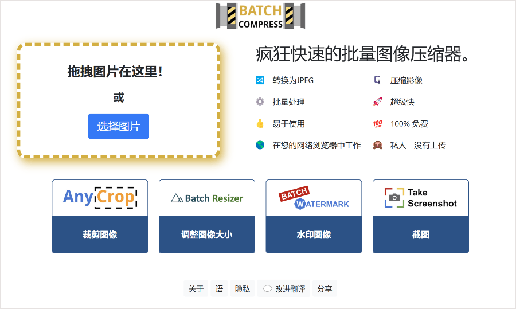Click the 疯狂快速的批量图像压缩器 headline
This screenshot has width=516, height=309.
[x=362, y=54]
